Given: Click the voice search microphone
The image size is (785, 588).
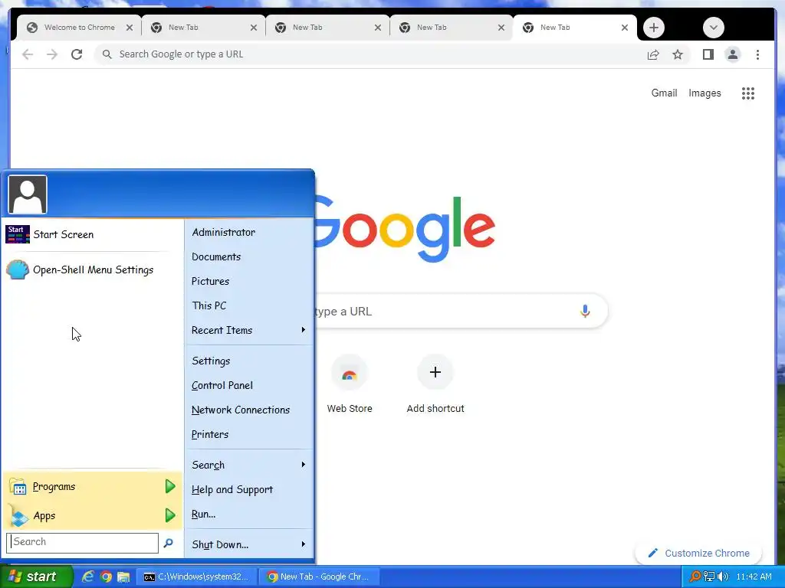Looking at the screenshot, I should (x=585, y=311).
